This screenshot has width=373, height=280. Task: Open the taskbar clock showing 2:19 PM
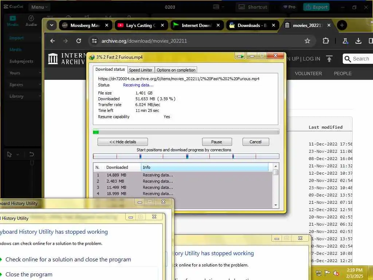(x=354, y=273)
